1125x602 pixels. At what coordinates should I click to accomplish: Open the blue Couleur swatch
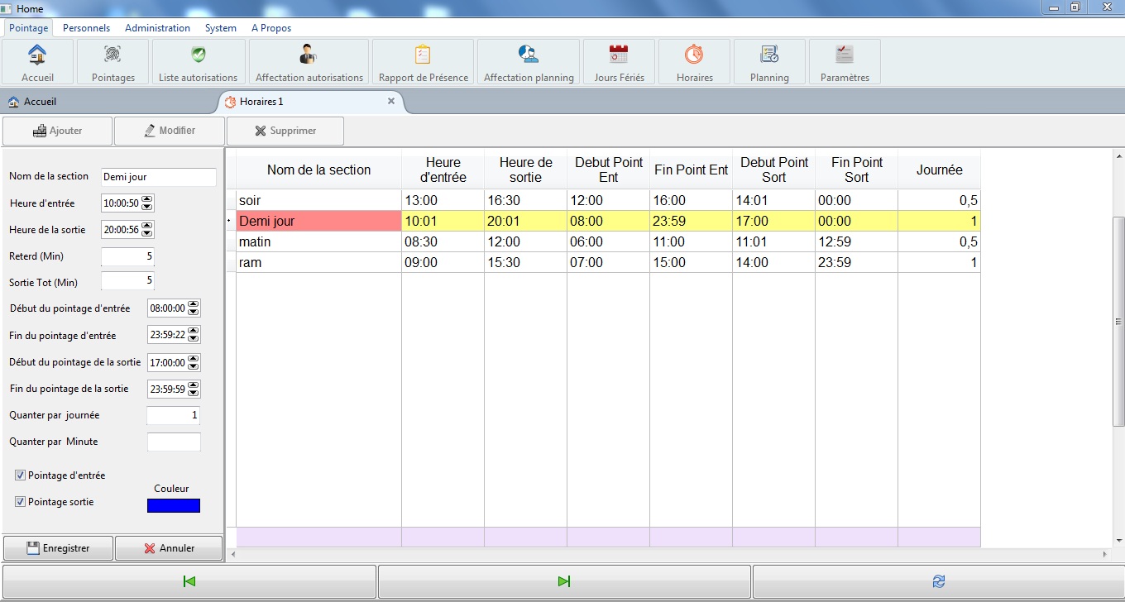[173, 505]
